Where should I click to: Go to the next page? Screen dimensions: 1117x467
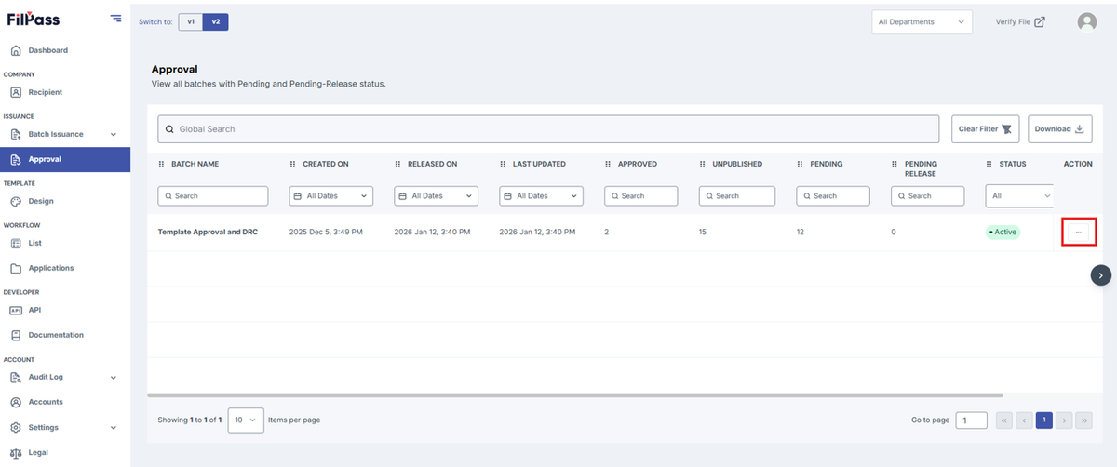(1064, 420)
